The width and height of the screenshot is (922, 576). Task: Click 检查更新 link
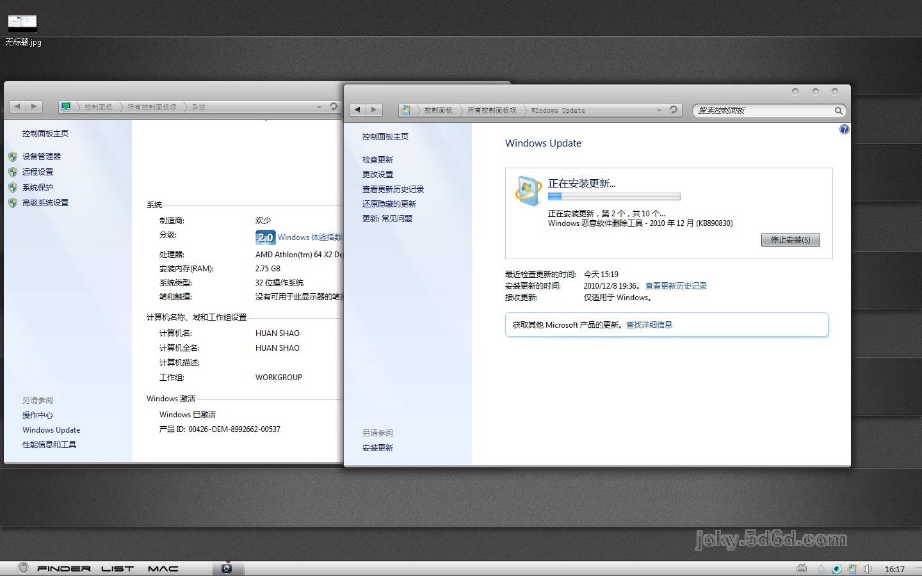[378, 160]
